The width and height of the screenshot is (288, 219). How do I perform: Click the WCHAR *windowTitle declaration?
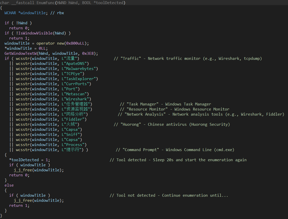26,13
